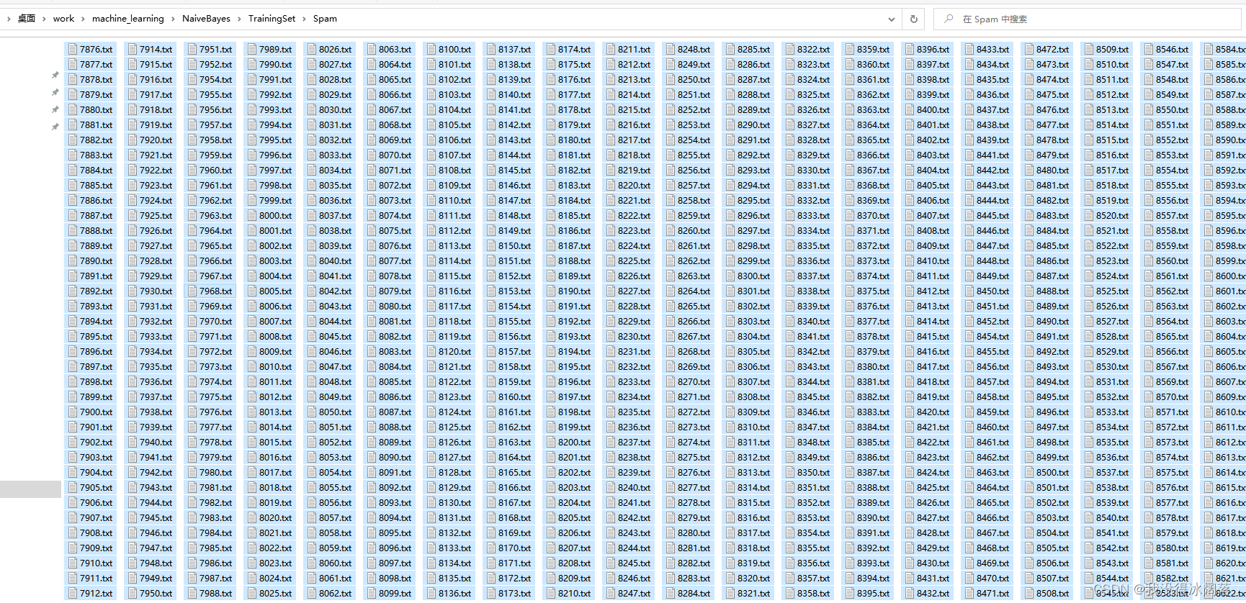Go to the machine_learning breadcrumb

coord(128,19)
